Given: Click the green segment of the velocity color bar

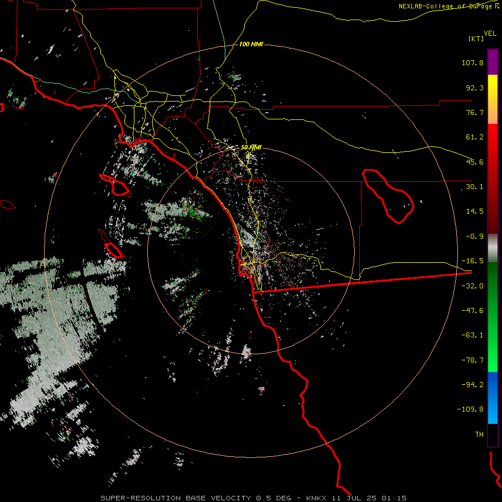Looking at the screenshot, I should point(493,317).
